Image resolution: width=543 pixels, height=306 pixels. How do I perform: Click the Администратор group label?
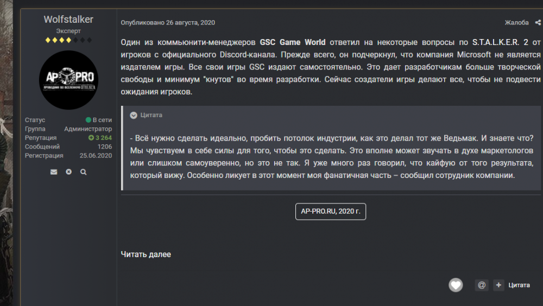coord(88,129)
